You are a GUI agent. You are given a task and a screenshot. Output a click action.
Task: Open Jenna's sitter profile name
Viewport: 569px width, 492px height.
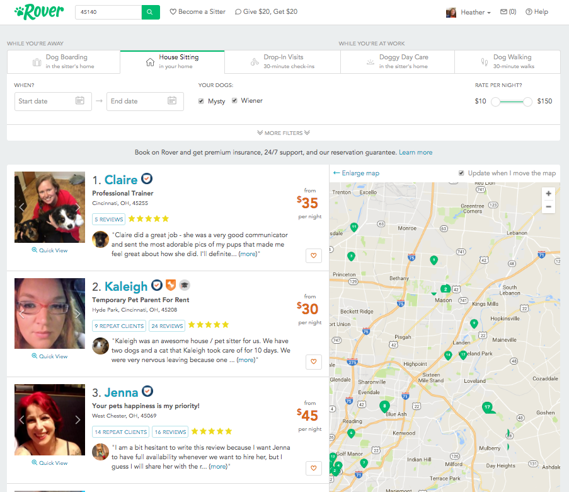(x=121, y=392)
